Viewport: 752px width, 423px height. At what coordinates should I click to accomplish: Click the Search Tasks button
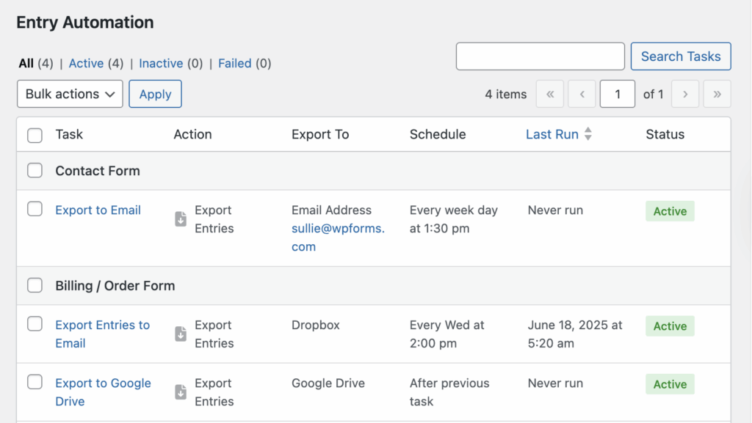pyautogui.click(x=681, y=56)
